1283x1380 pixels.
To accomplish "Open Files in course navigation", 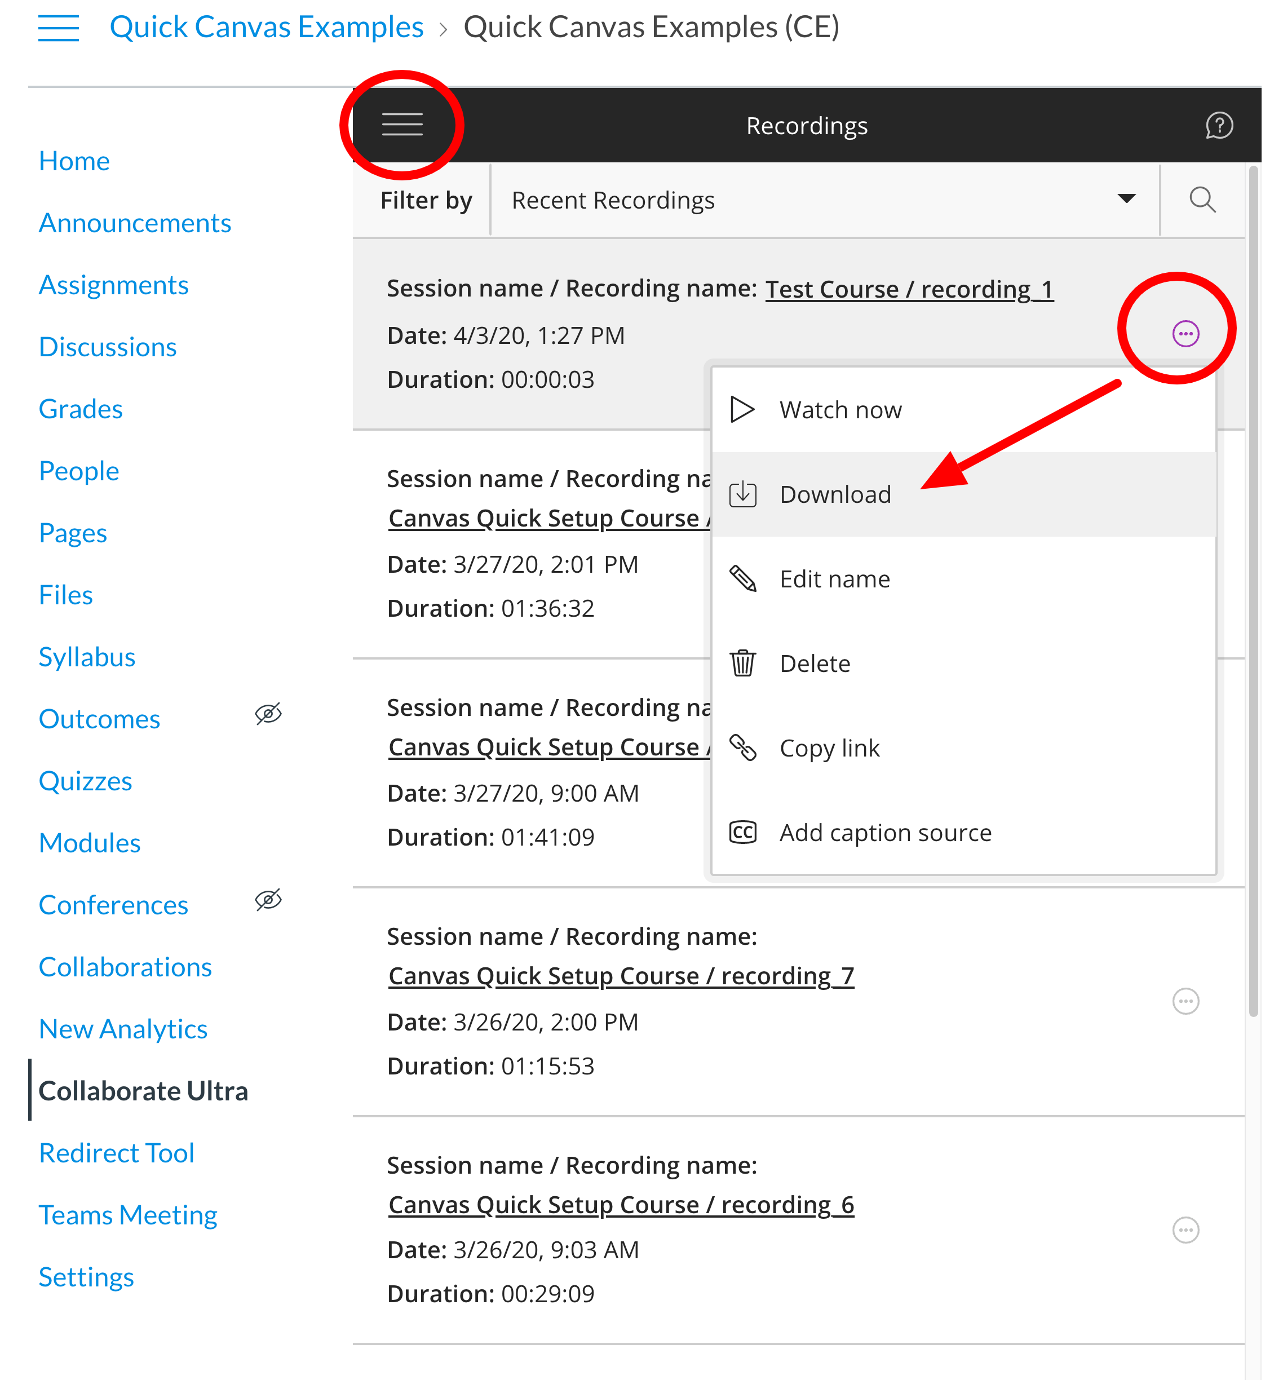I will (65, 595).
